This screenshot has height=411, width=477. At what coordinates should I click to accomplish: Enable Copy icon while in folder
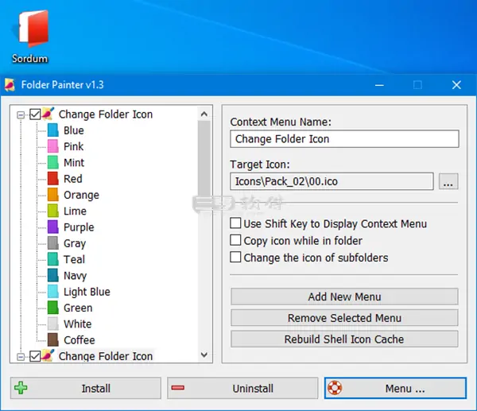(x=235, y=240)
